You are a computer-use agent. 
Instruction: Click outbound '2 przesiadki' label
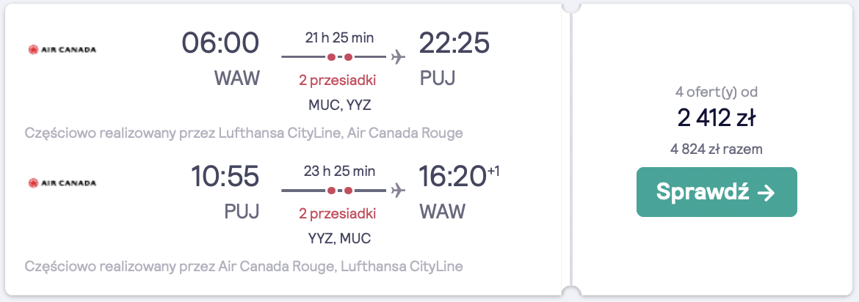pyautogui.click(x=338, y=81)
